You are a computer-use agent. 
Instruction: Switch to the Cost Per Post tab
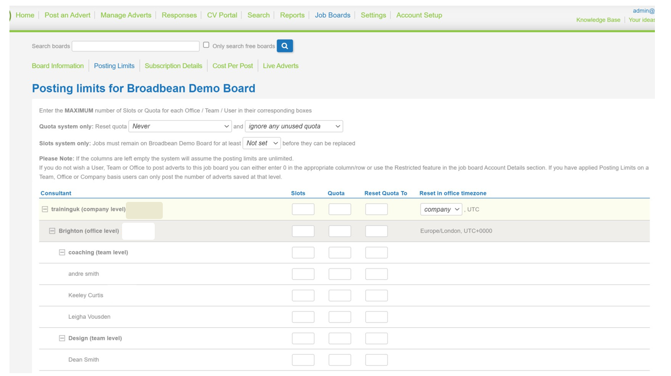tap(232, 66)
